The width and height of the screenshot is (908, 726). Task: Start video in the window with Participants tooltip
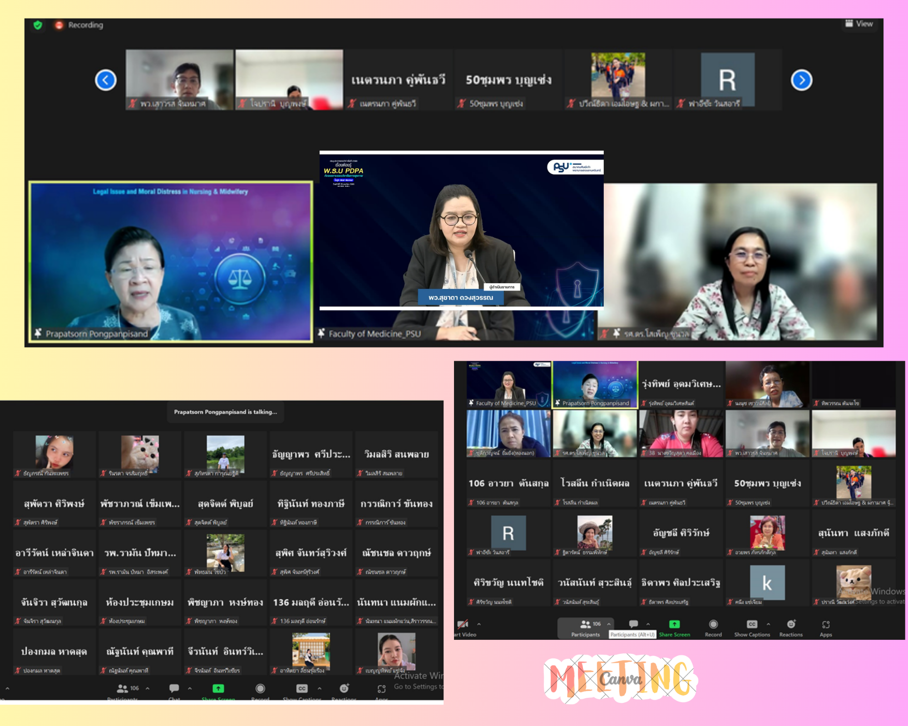pyautogui.click(x=465, y=628)
